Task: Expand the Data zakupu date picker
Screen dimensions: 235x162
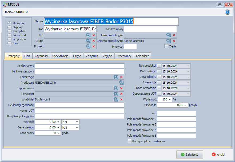Action: pyautogui.click(x=188, y=71)
